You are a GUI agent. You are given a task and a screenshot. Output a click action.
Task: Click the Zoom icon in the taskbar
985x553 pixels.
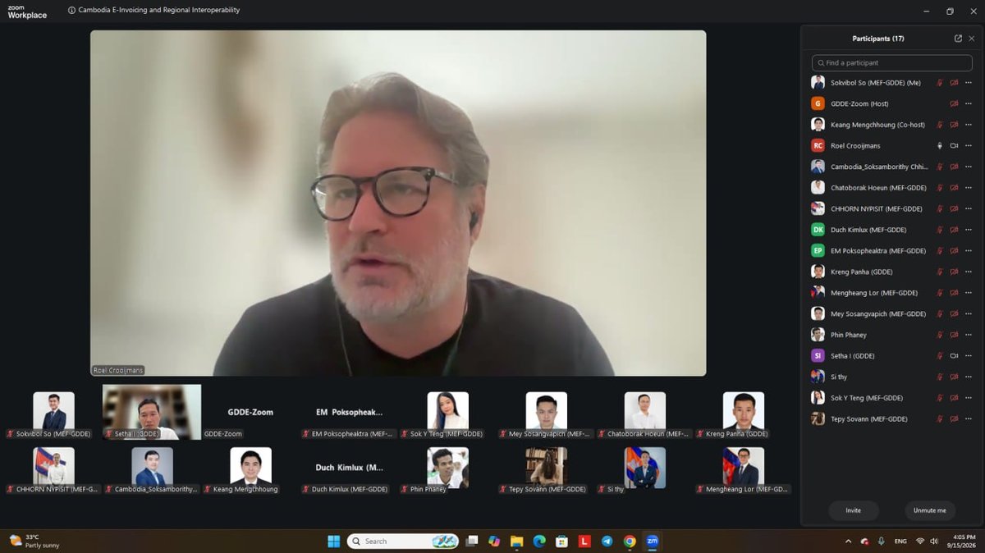(653, 542)
